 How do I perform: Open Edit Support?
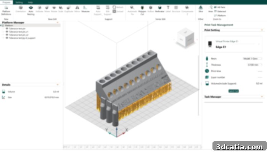click(x=108, y=10)
